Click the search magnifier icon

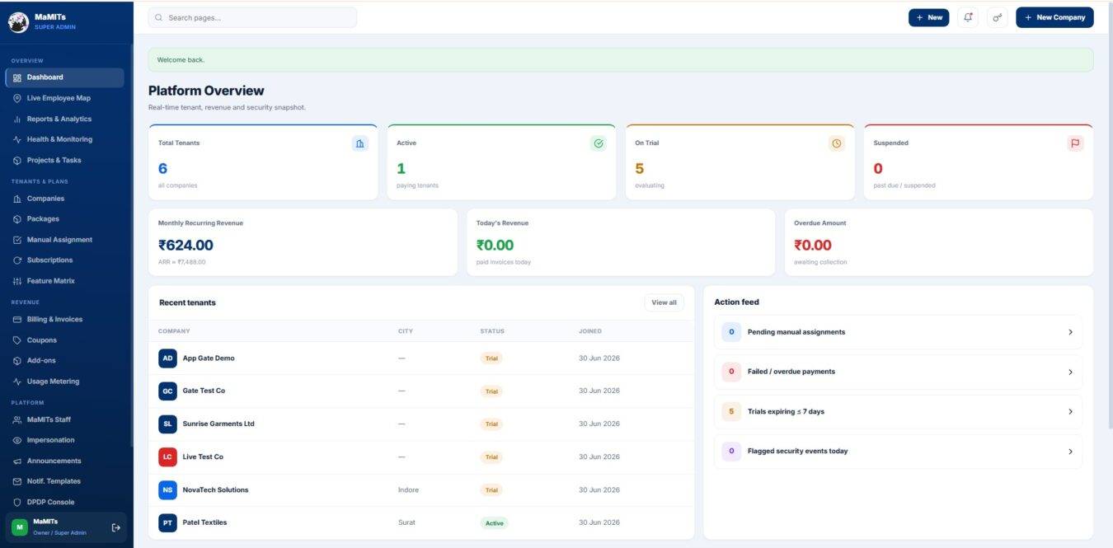click(x=159, y=17)
